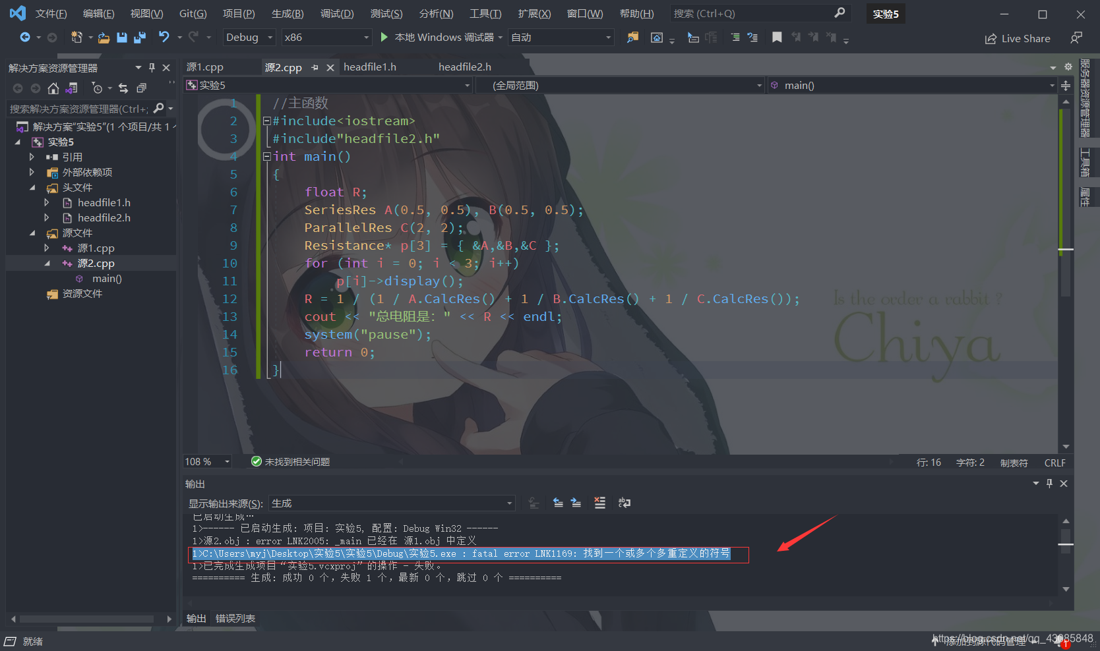Close the 源2.cpp editor tab
1100x651 pixels.
pos(330,67)
